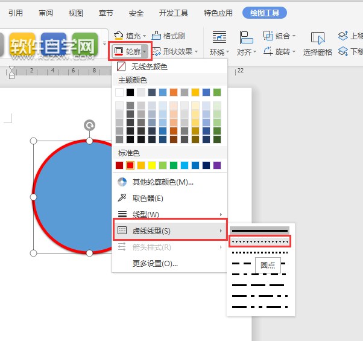Expand the Group (组合) dropdown arrow
This screenshot has width=363, height=341.
294,36
